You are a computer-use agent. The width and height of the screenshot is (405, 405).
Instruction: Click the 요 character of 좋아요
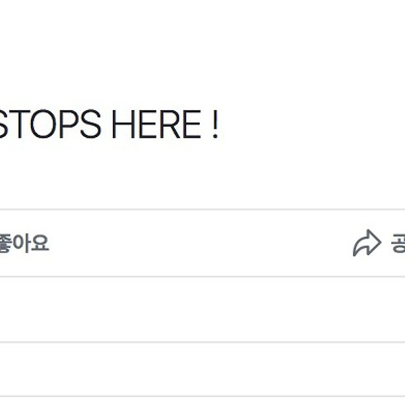40,243
